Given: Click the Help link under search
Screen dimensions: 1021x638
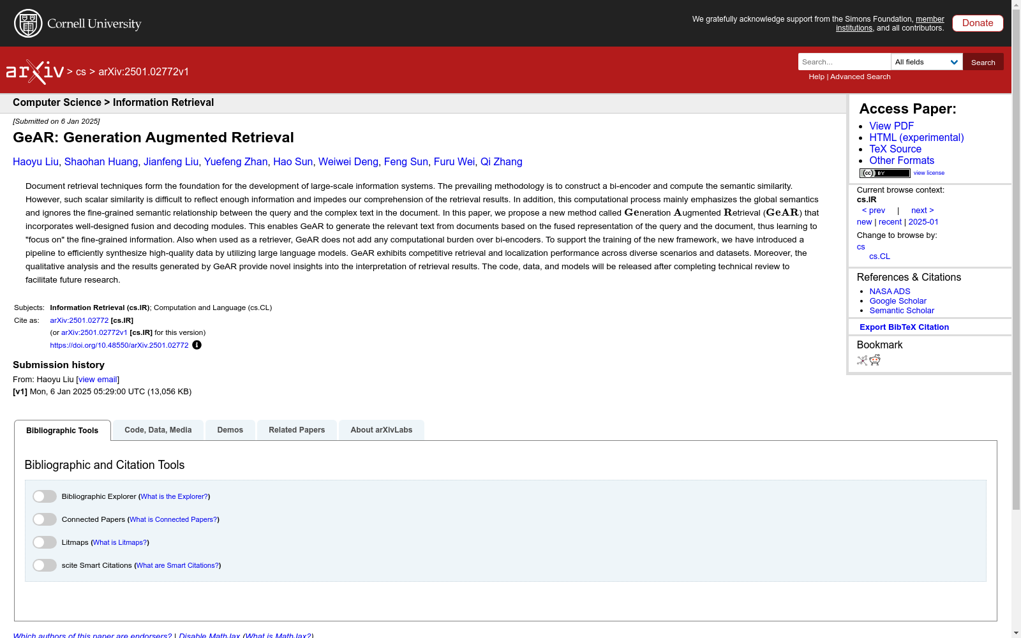Looking at the screenshot, I should tap(816, 77).
